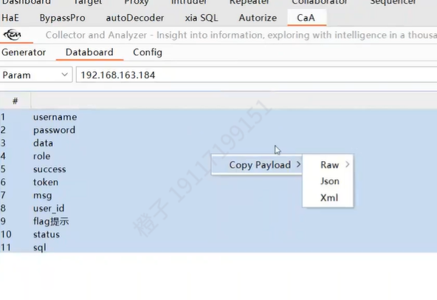Viewport: 437px width, 300px height.
Task: Open the HaE extension tab
Action: [10, 18]
